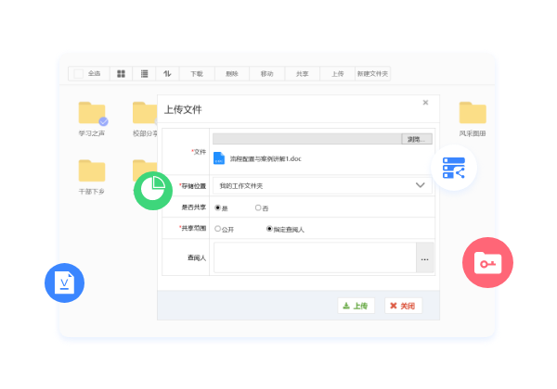The width and height of the screenshot is (557, 389).
Task: Click 下载 in the toolbar
Action: pyautogui.click(x=197, y=73)
